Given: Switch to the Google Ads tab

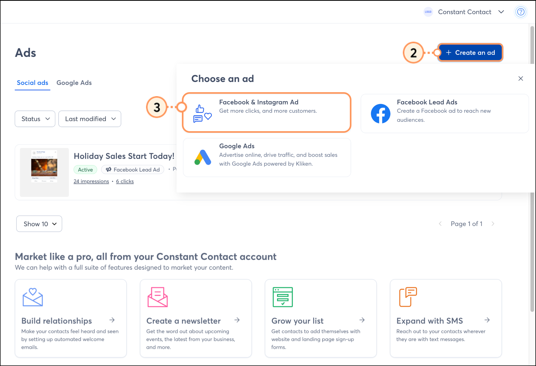Looking at the screenshot, I should pos(74,83).
